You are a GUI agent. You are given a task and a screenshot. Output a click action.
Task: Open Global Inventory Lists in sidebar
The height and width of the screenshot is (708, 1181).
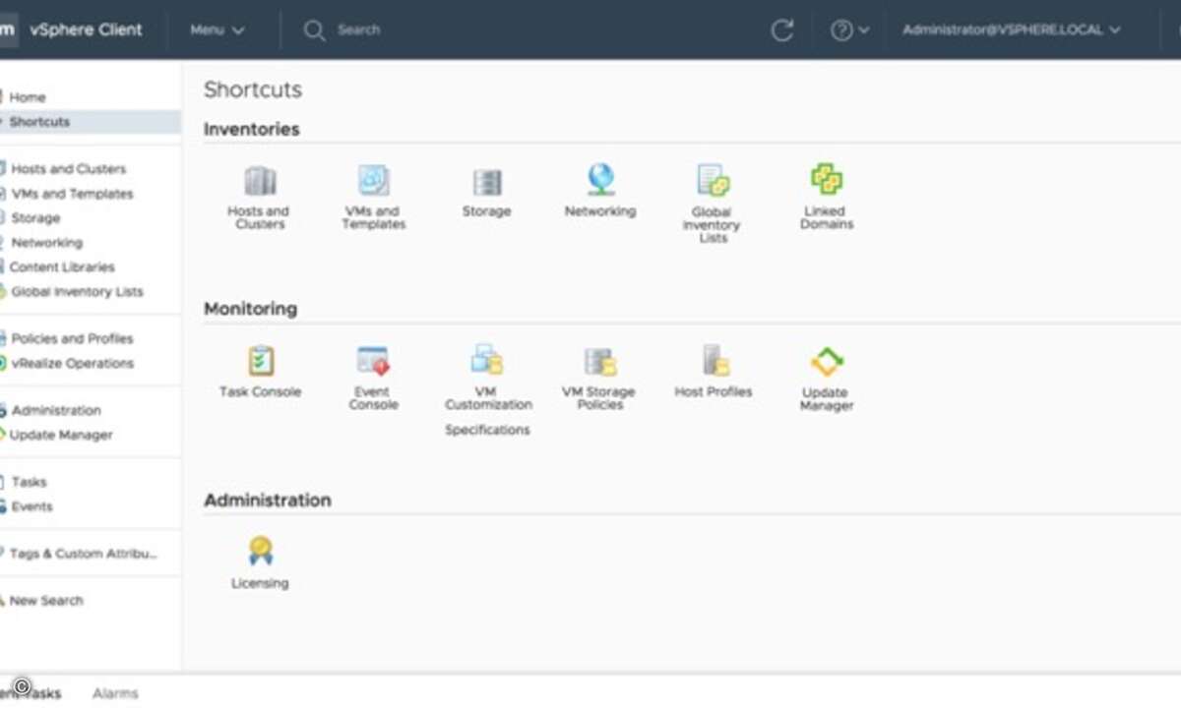pyautogui.click(x=77, y=292)
